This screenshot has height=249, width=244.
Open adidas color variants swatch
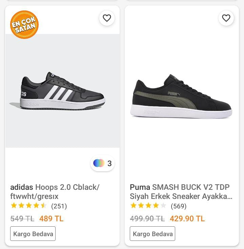99,163
